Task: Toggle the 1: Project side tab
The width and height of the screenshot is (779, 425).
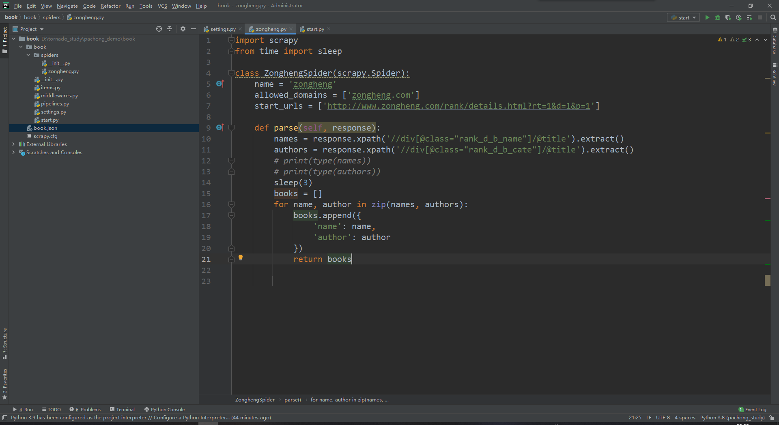Action: pyautogui.click(x=5, y=40)
